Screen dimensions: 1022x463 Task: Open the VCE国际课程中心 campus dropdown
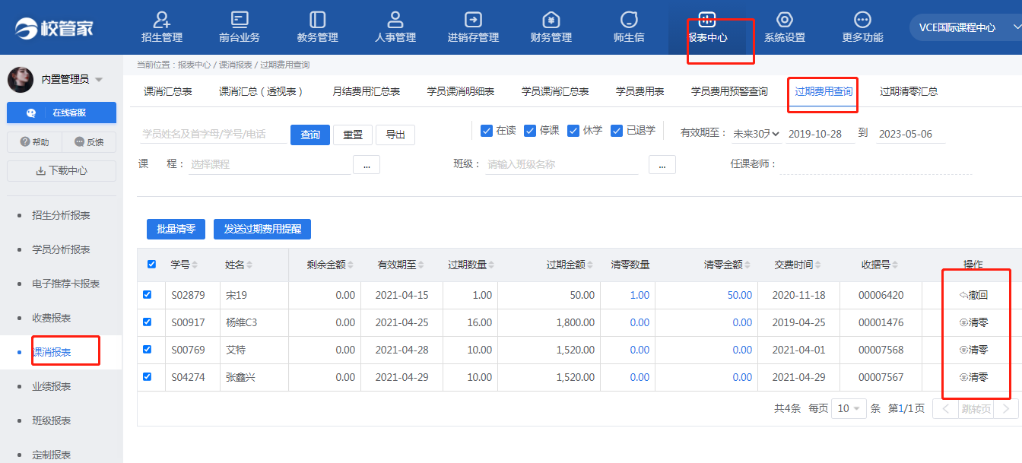point(966,27)
